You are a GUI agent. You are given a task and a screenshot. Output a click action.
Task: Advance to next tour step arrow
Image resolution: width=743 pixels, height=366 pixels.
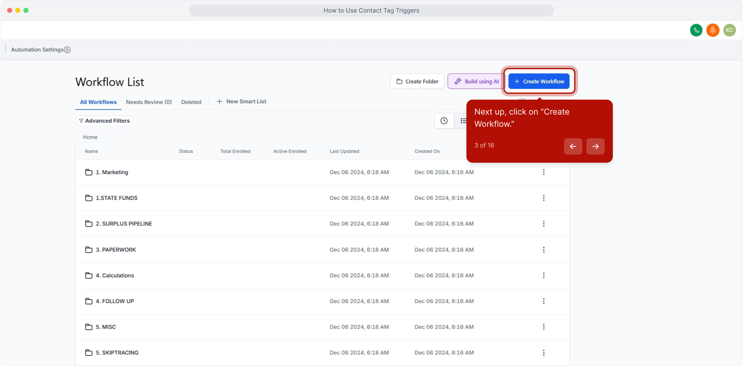pos(595,146)
